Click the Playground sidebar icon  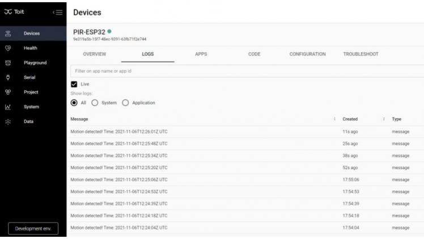(x=8, y=63)
